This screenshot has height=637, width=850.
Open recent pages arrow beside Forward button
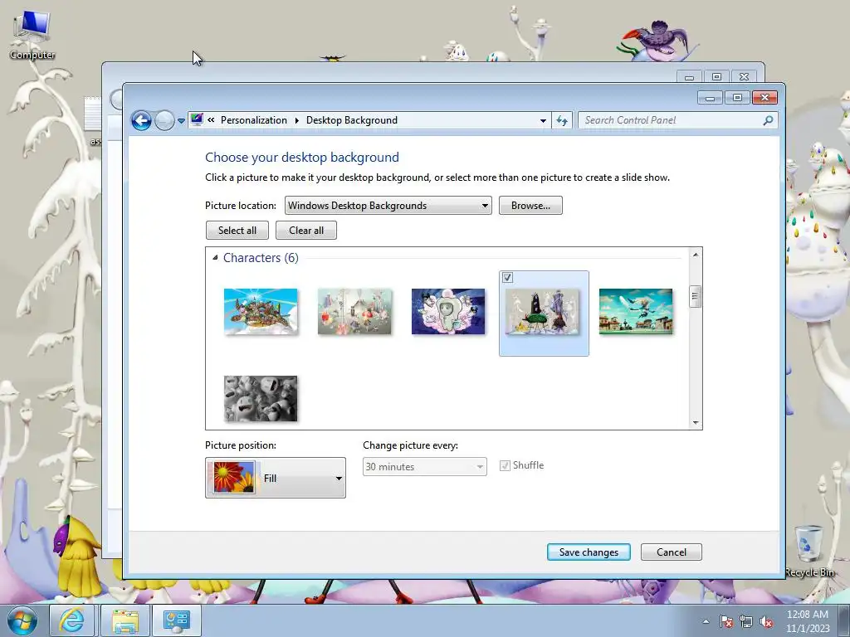pos(181,121)
